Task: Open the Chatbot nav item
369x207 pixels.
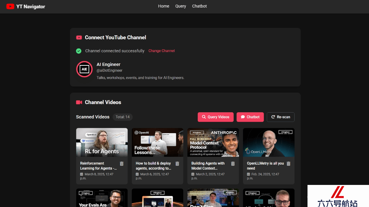Action: coord(199,6)
